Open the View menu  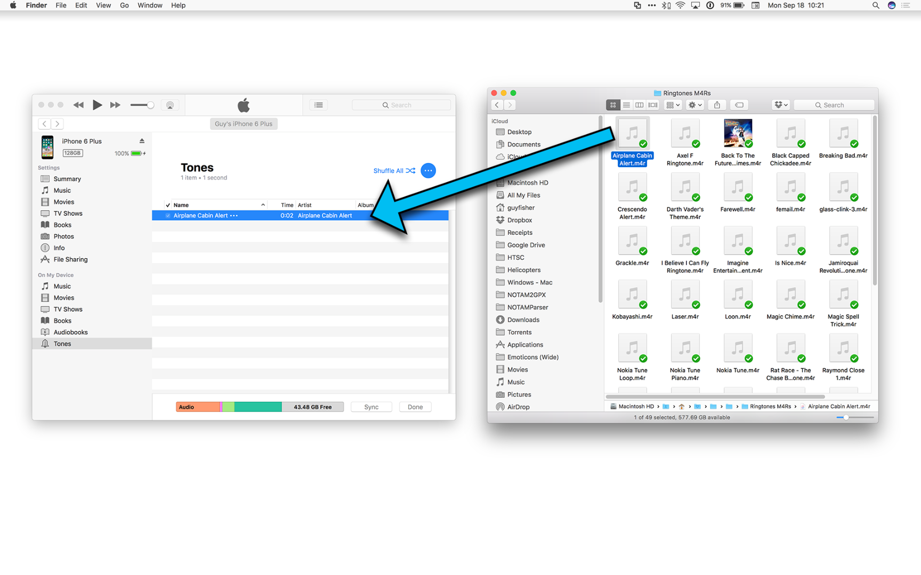[x=103, y=5]
